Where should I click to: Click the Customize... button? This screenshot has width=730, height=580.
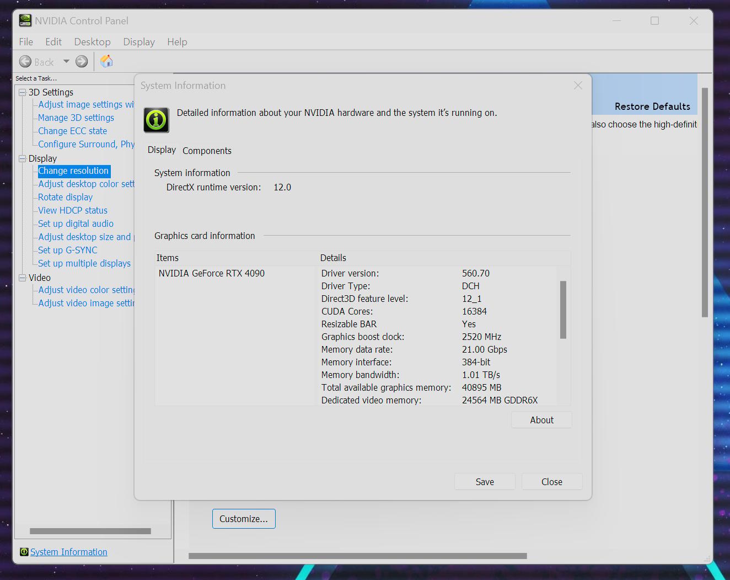(244, 519)
